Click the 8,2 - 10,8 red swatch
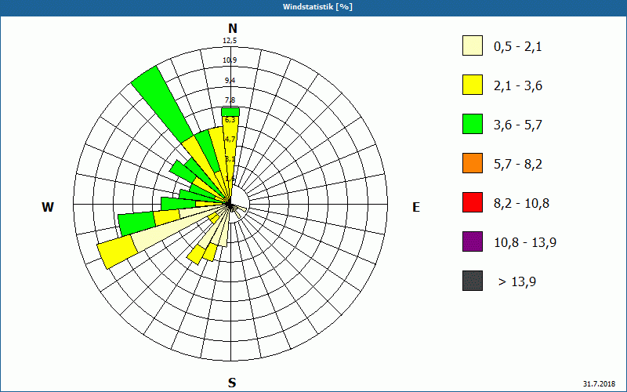Image resolution: width=627 pixels, height=392 pixels. click(473, 202)
